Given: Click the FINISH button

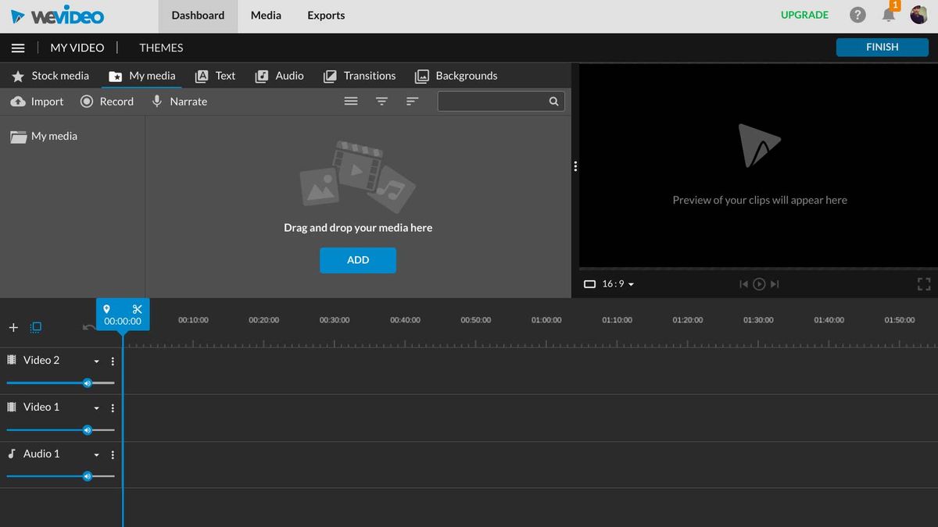Looking at the screenshot, I should tap(882, 47).
